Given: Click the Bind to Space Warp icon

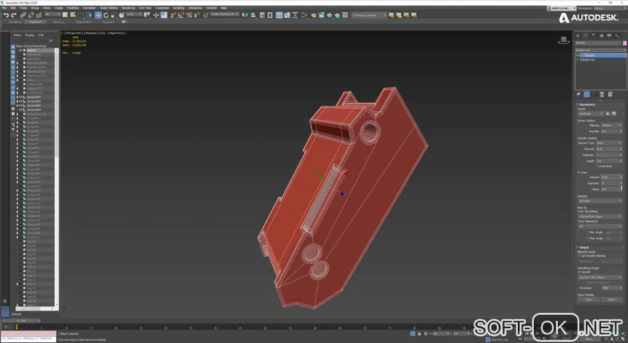Looking at the screenshot, I should [39, 15].
